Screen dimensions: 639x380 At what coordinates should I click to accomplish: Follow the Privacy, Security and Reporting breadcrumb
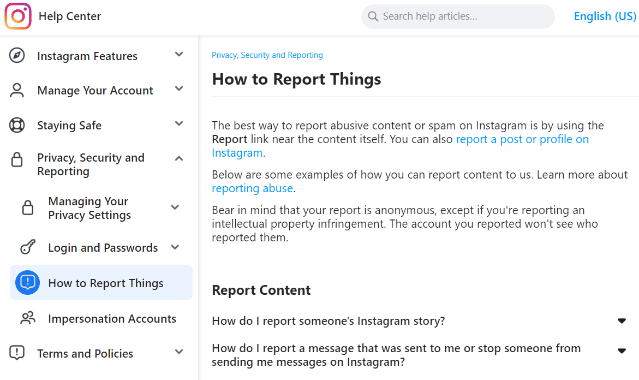tap(267, 55)
